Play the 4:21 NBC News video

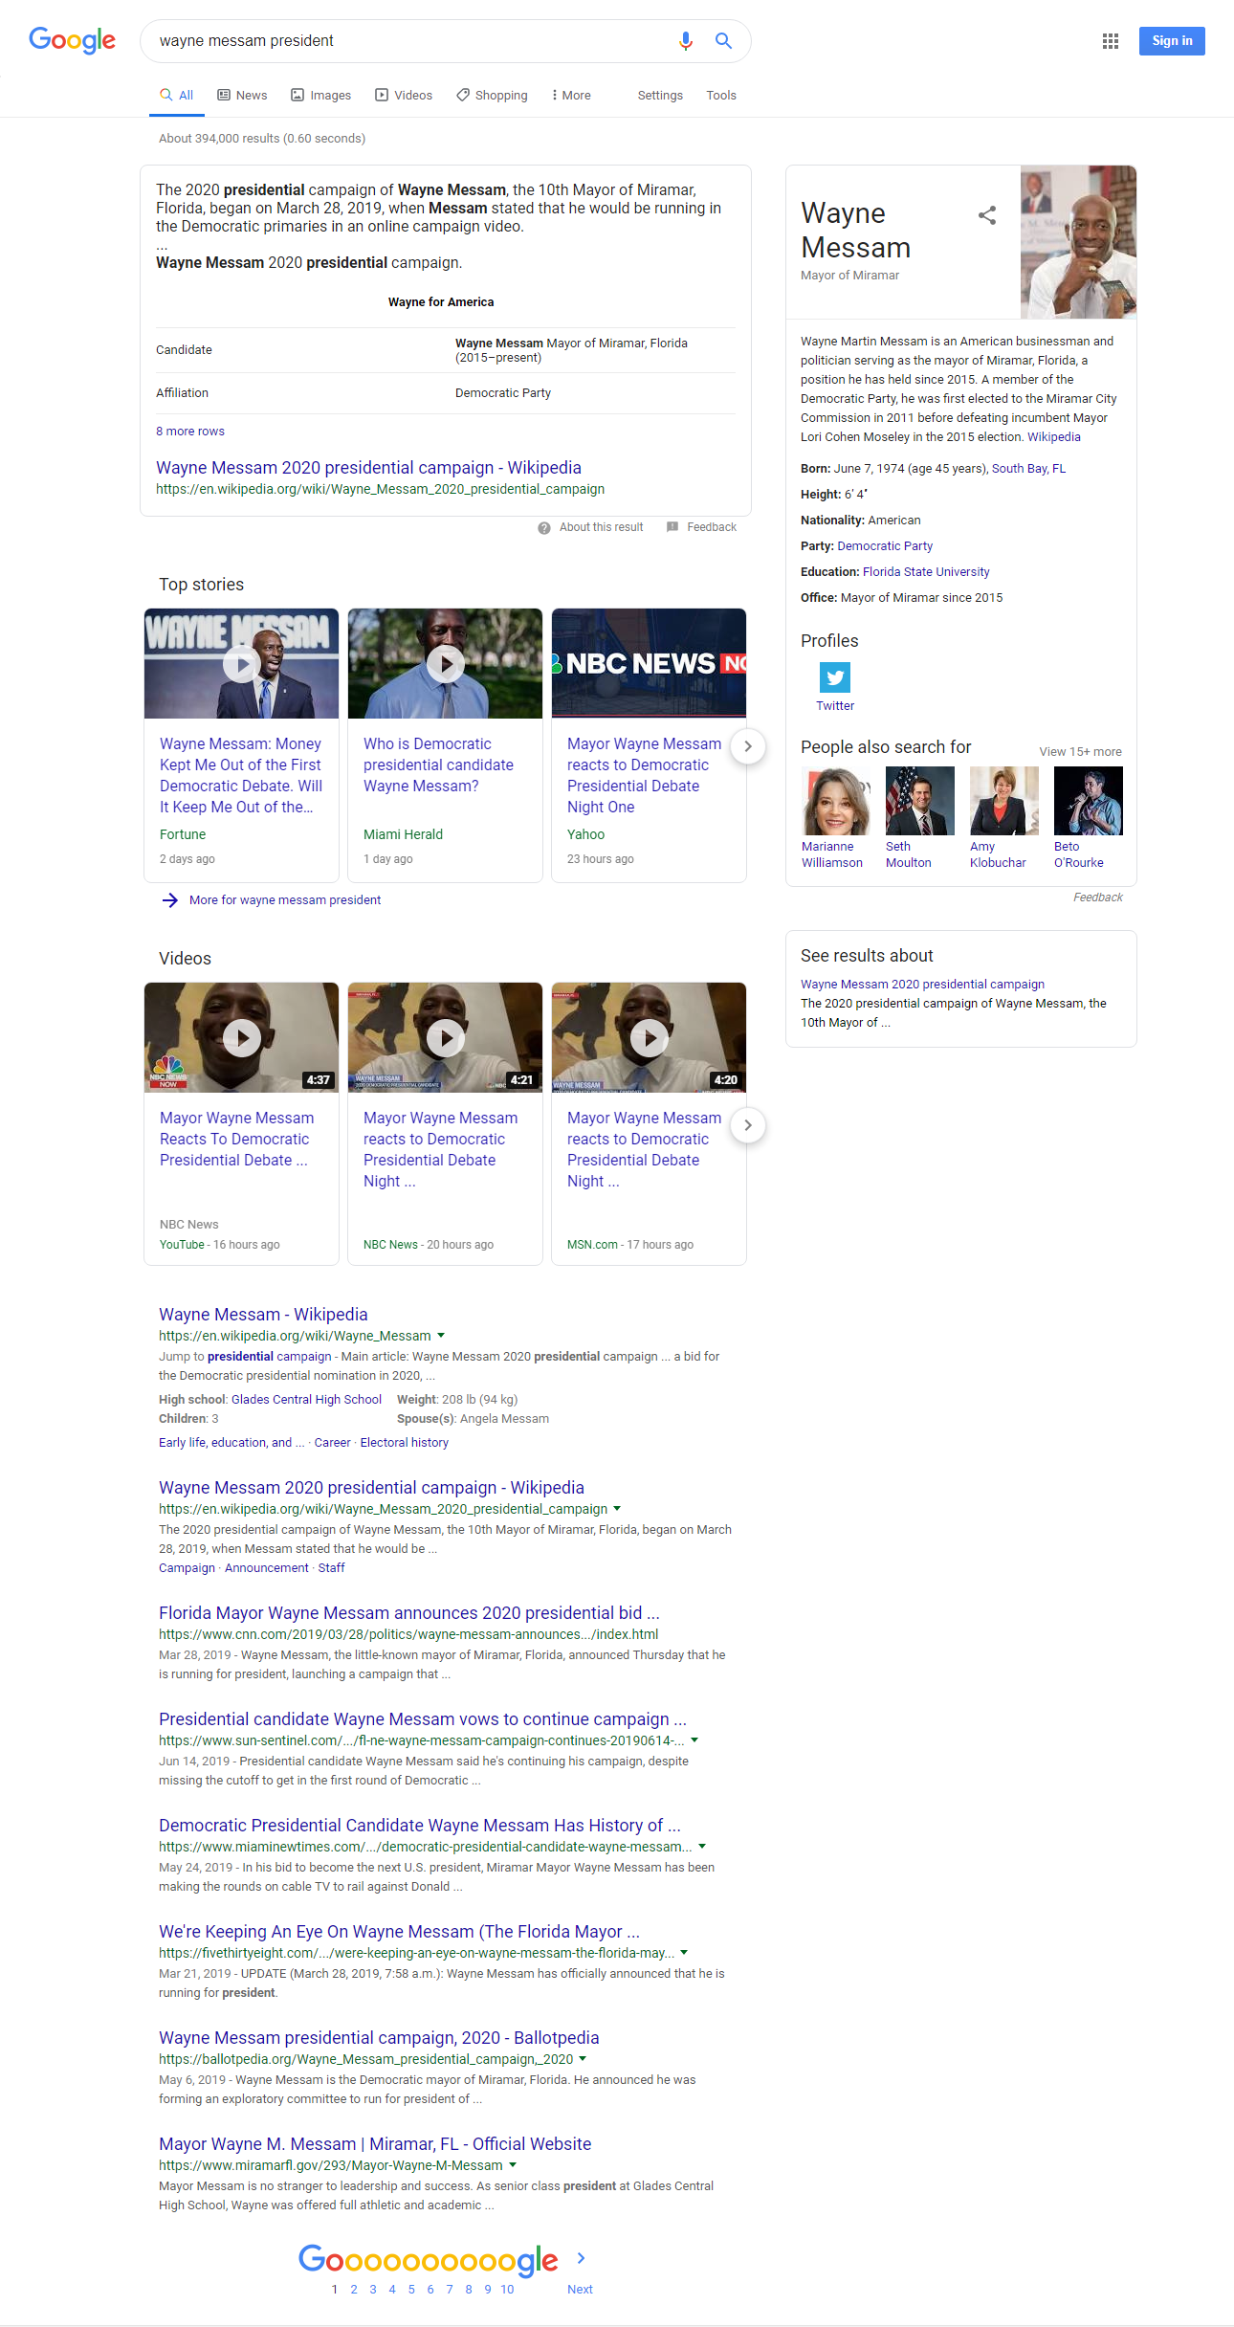coord(445,1037)
